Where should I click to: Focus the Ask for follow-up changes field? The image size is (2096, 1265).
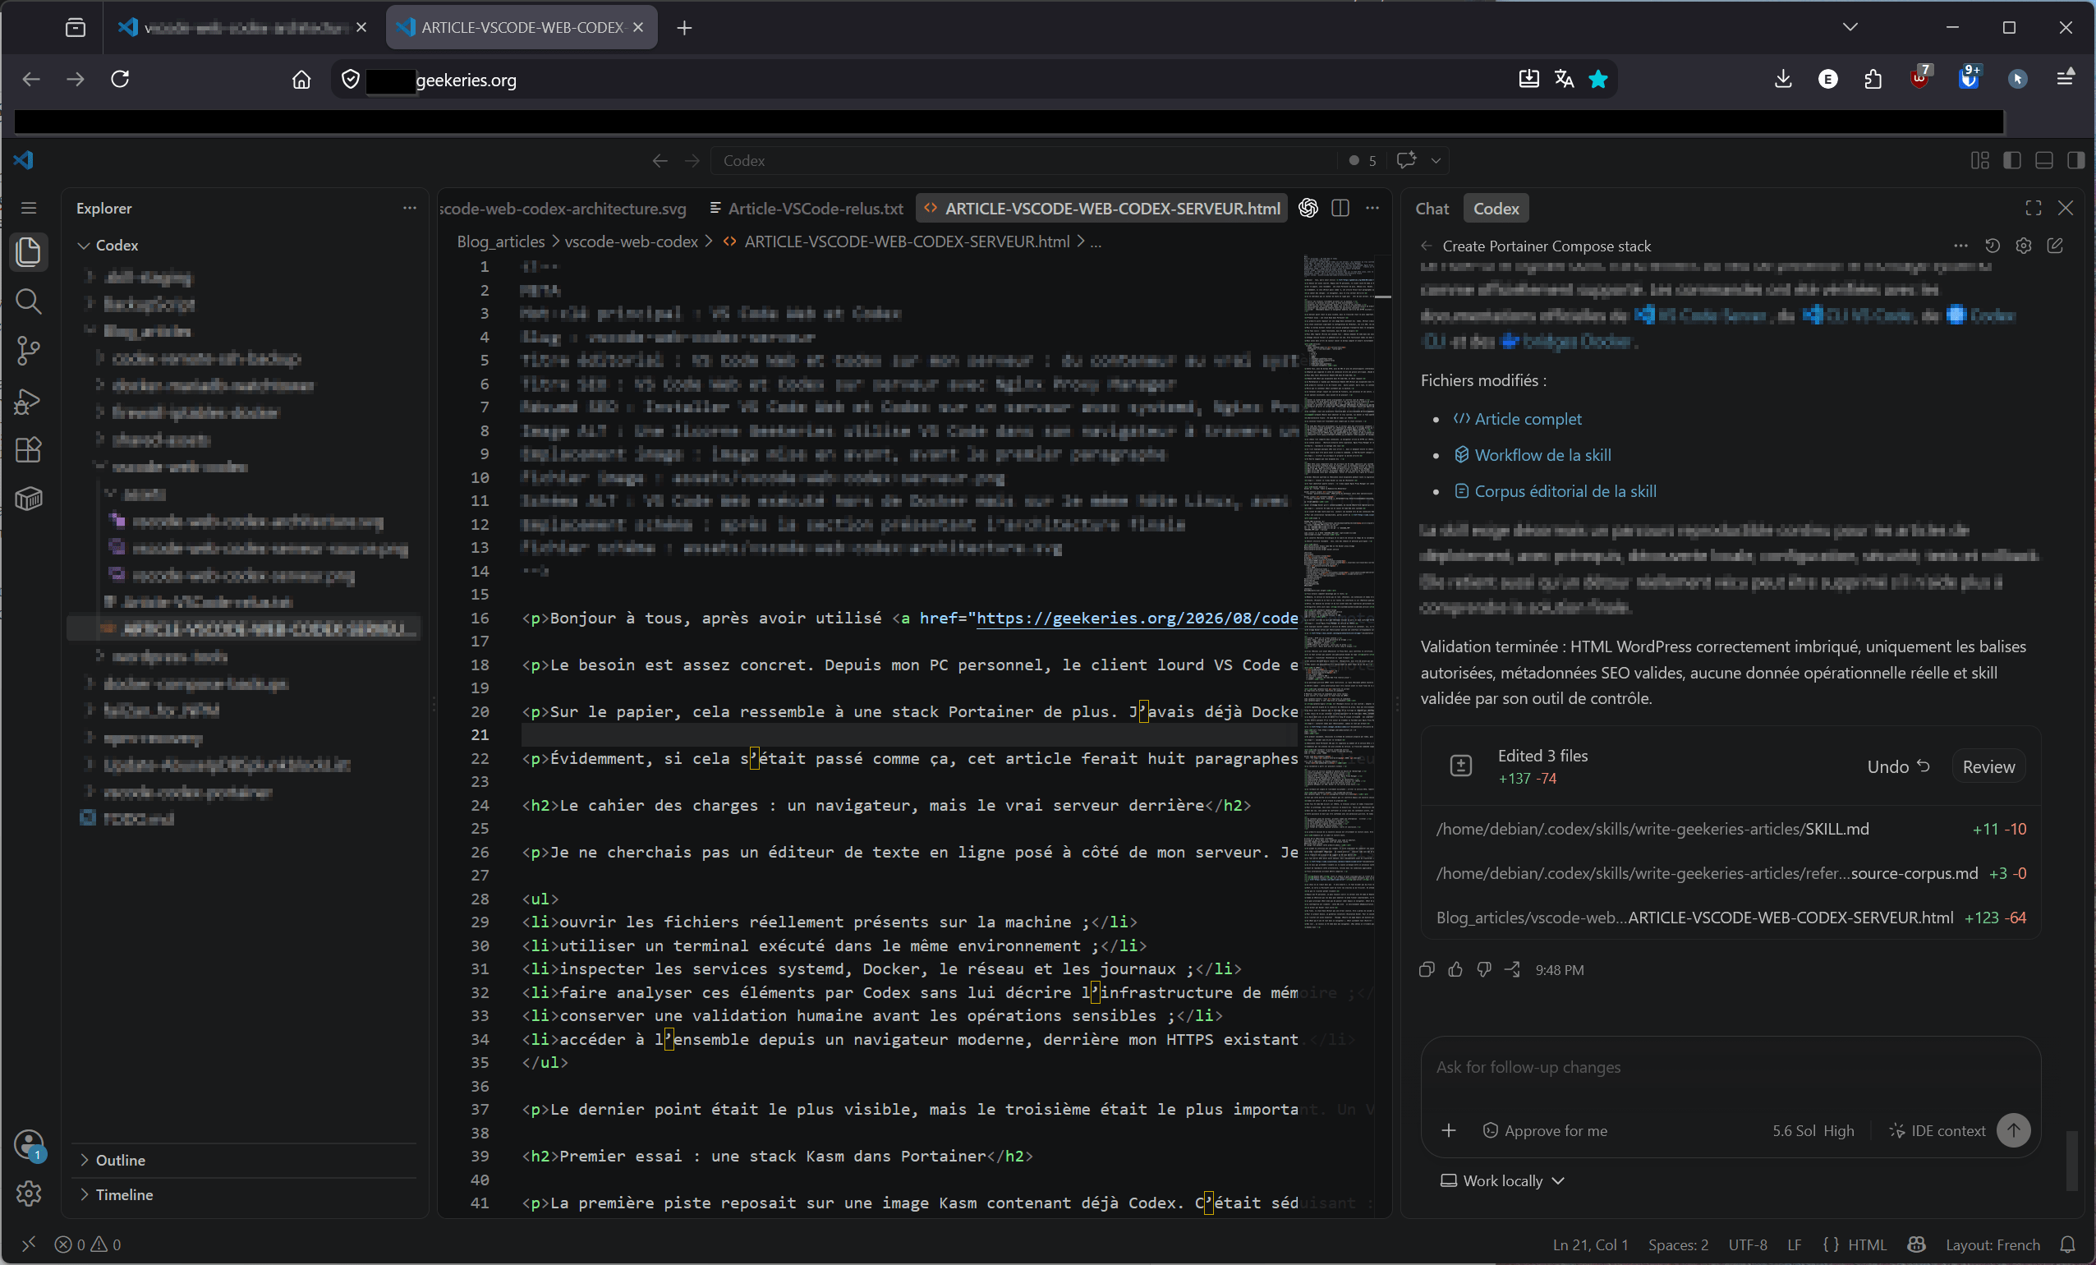point(1730,1068)
